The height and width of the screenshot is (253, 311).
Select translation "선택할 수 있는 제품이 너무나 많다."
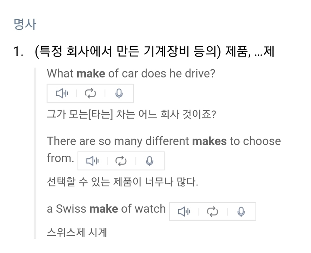[x=122, y=182]
